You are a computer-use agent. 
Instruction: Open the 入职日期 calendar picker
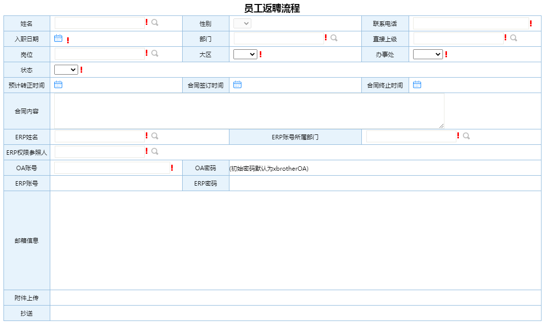pos(58,38)
